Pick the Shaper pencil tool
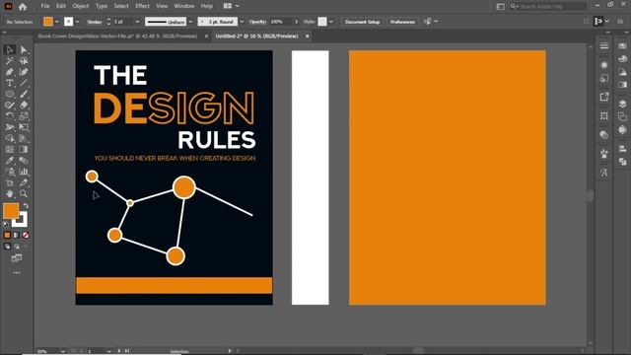This screenshot has height=355, width=631. [10, 106]
